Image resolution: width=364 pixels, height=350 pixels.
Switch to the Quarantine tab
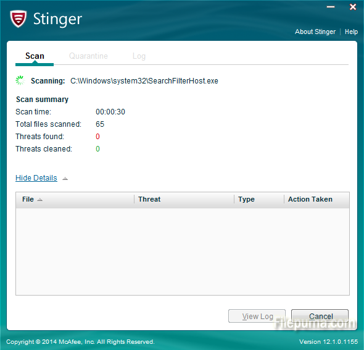[88, 56]
